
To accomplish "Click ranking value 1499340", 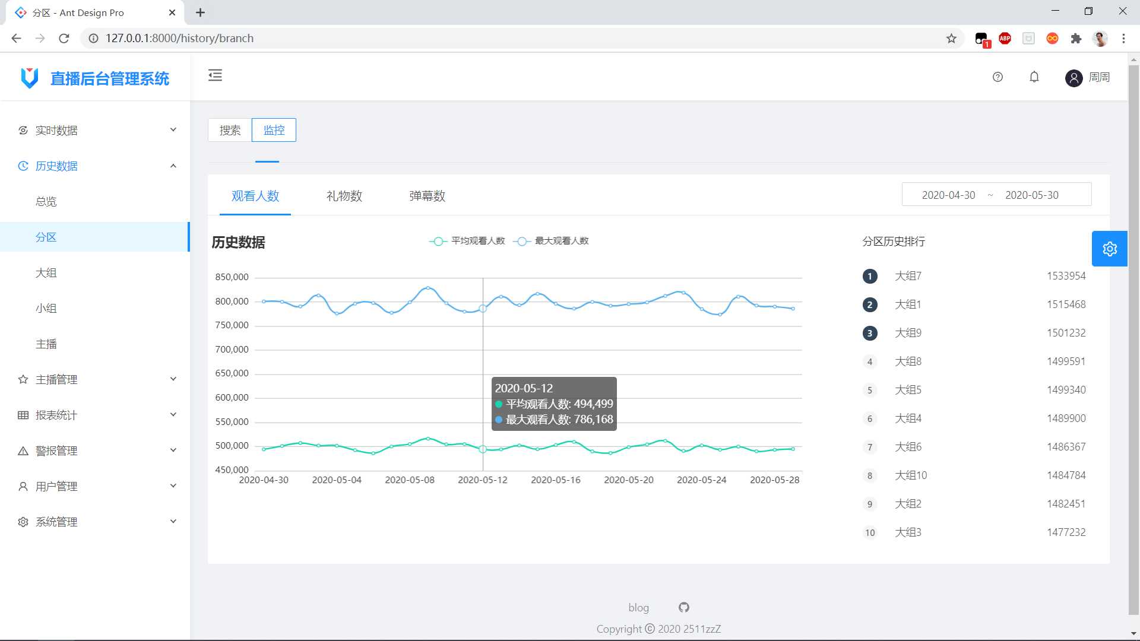I will point(1066,390).
